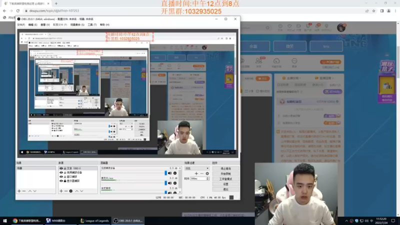400x225 pixels.
Task: Click the orange PC client button
Action: pyautogui.click(x=330, y=62)
